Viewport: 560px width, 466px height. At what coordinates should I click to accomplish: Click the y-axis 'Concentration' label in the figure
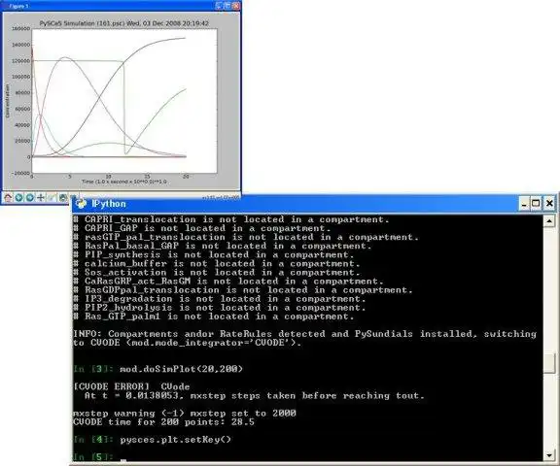7,101
